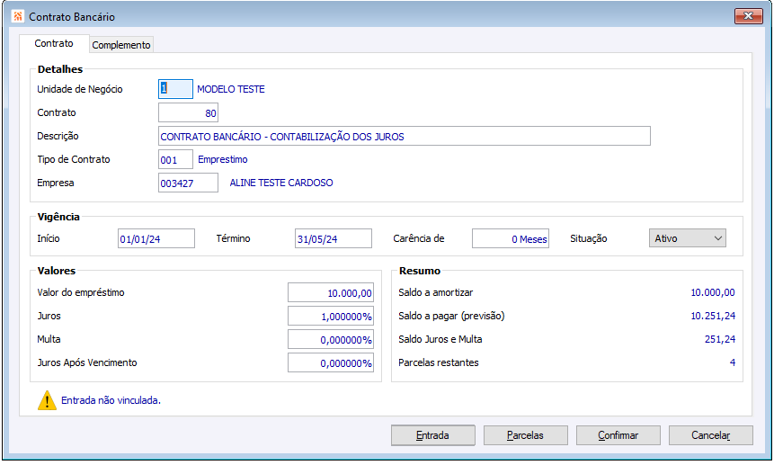774x465 pixels.
Task: Click the Início date field
Action: tap(156, 239)
